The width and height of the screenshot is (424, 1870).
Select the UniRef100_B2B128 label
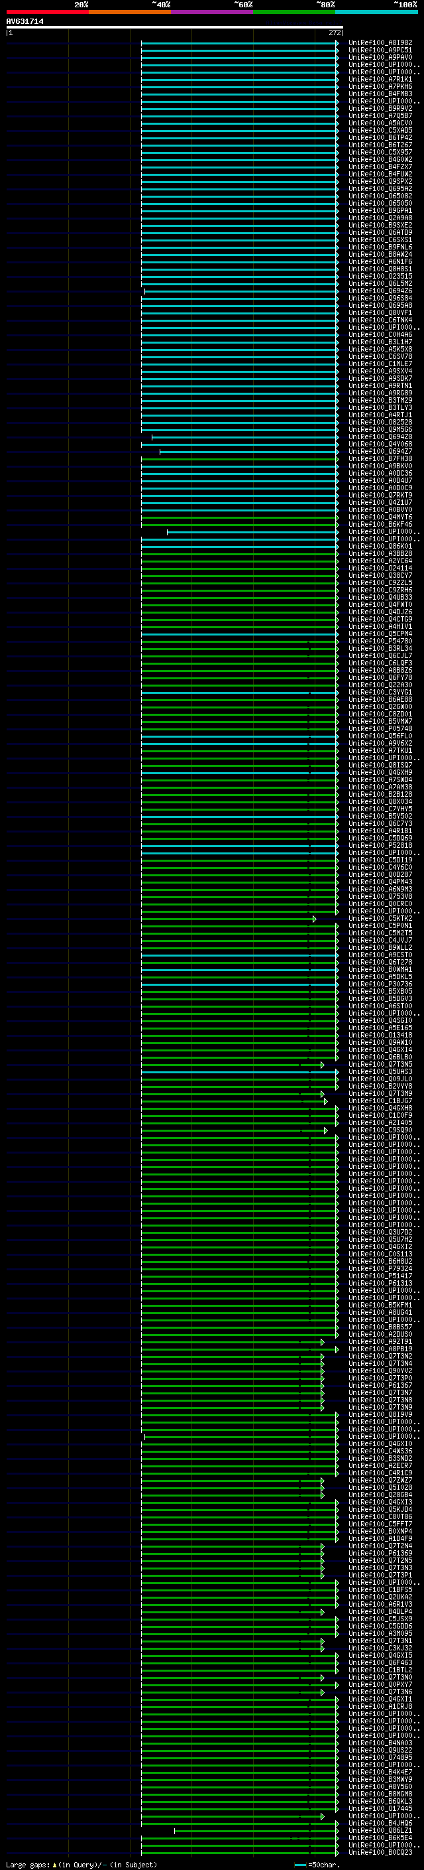tap(380, 795)
